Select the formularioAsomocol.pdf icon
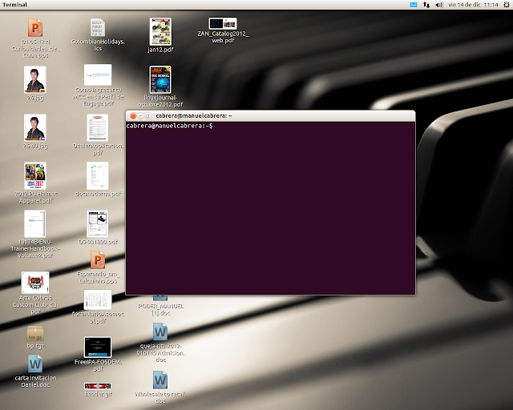 98,299
